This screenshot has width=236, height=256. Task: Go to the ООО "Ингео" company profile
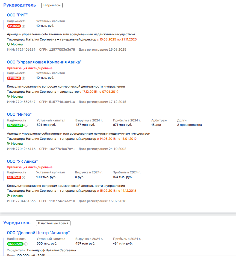[19, 114]
